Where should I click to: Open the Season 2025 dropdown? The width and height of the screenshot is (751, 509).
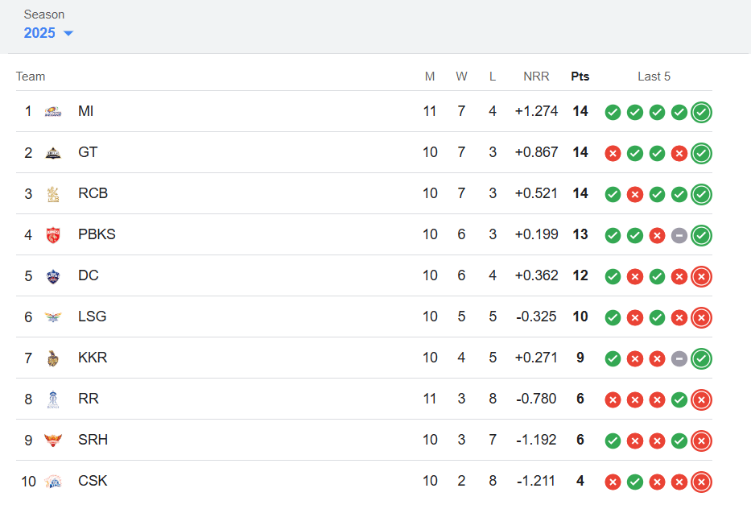click(48, 33)
